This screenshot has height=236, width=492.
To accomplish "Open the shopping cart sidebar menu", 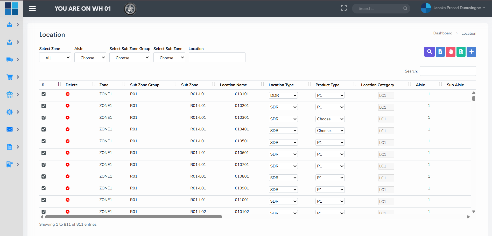I will pyautogui.click(x=10, y=77).
